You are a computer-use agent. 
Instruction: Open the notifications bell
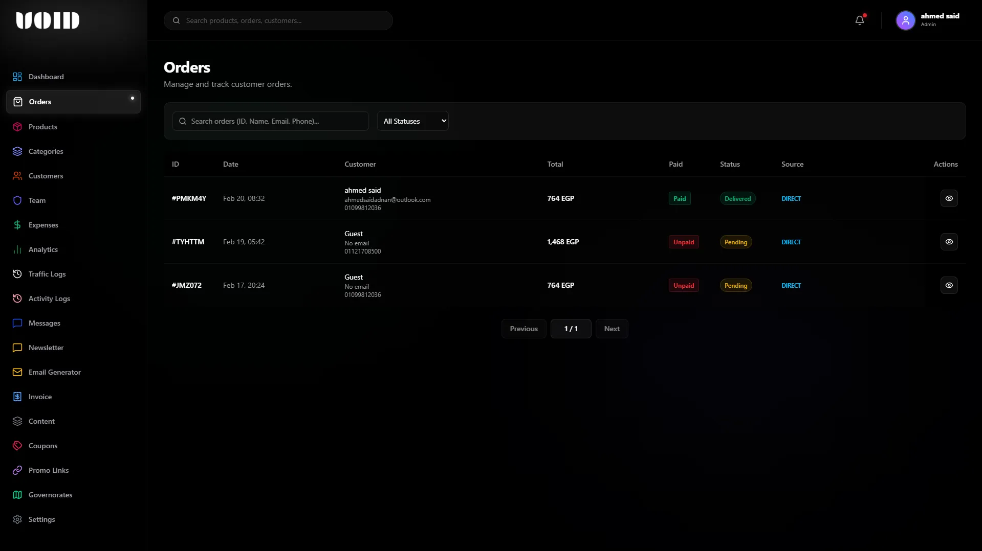860,20
